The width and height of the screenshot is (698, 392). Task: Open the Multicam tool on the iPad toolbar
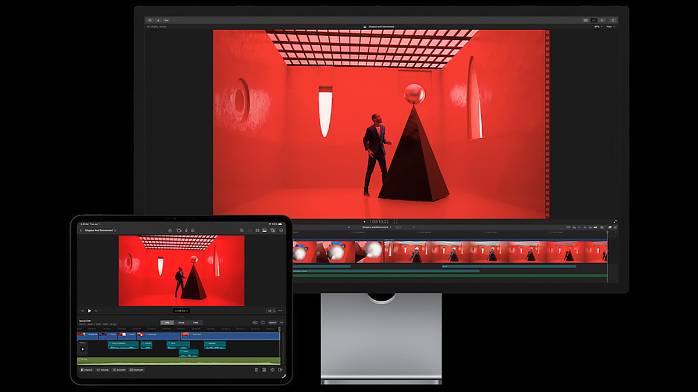point(137,369)
